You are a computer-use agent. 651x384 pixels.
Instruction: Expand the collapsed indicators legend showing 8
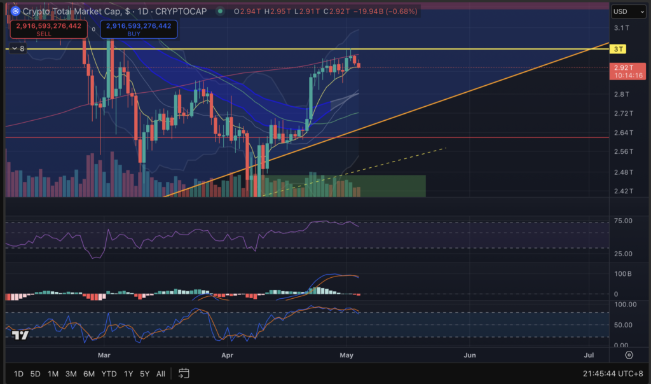(18, 48)
